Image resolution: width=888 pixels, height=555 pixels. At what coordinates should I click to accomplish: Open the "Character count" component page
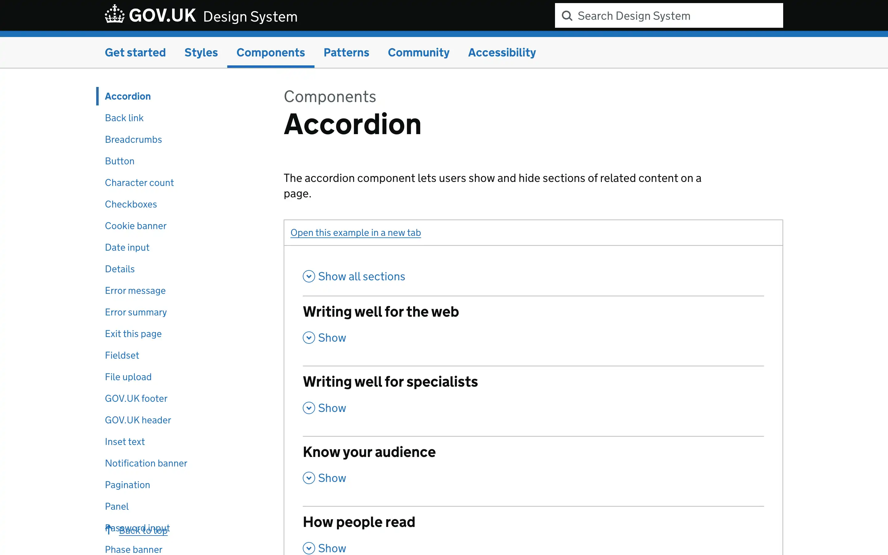[139, 183]
